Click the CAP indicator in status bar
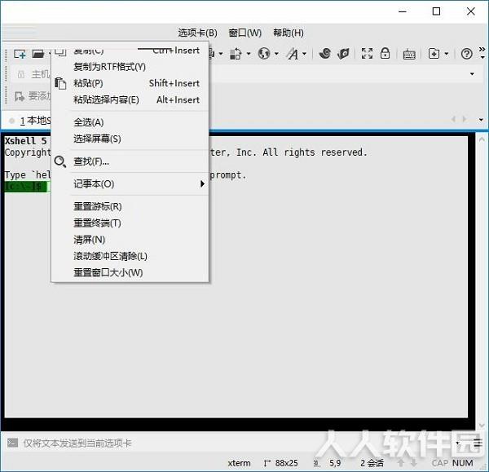 (440, 463)
